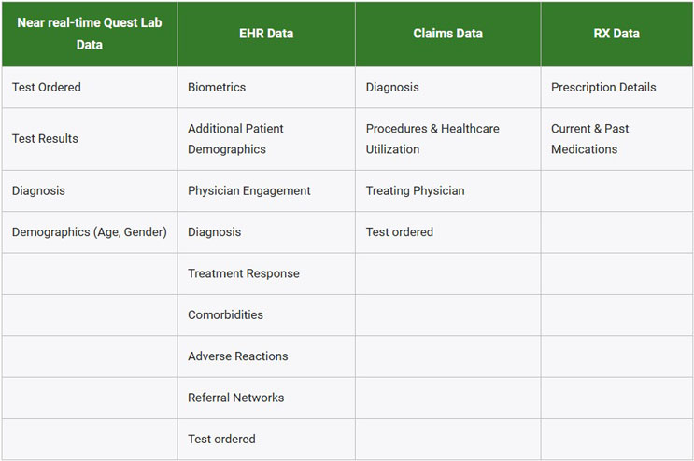The height and width of the screenshot is (461, 694).
Task: Select the Referral Networks cell
Action: coord(234,398)
